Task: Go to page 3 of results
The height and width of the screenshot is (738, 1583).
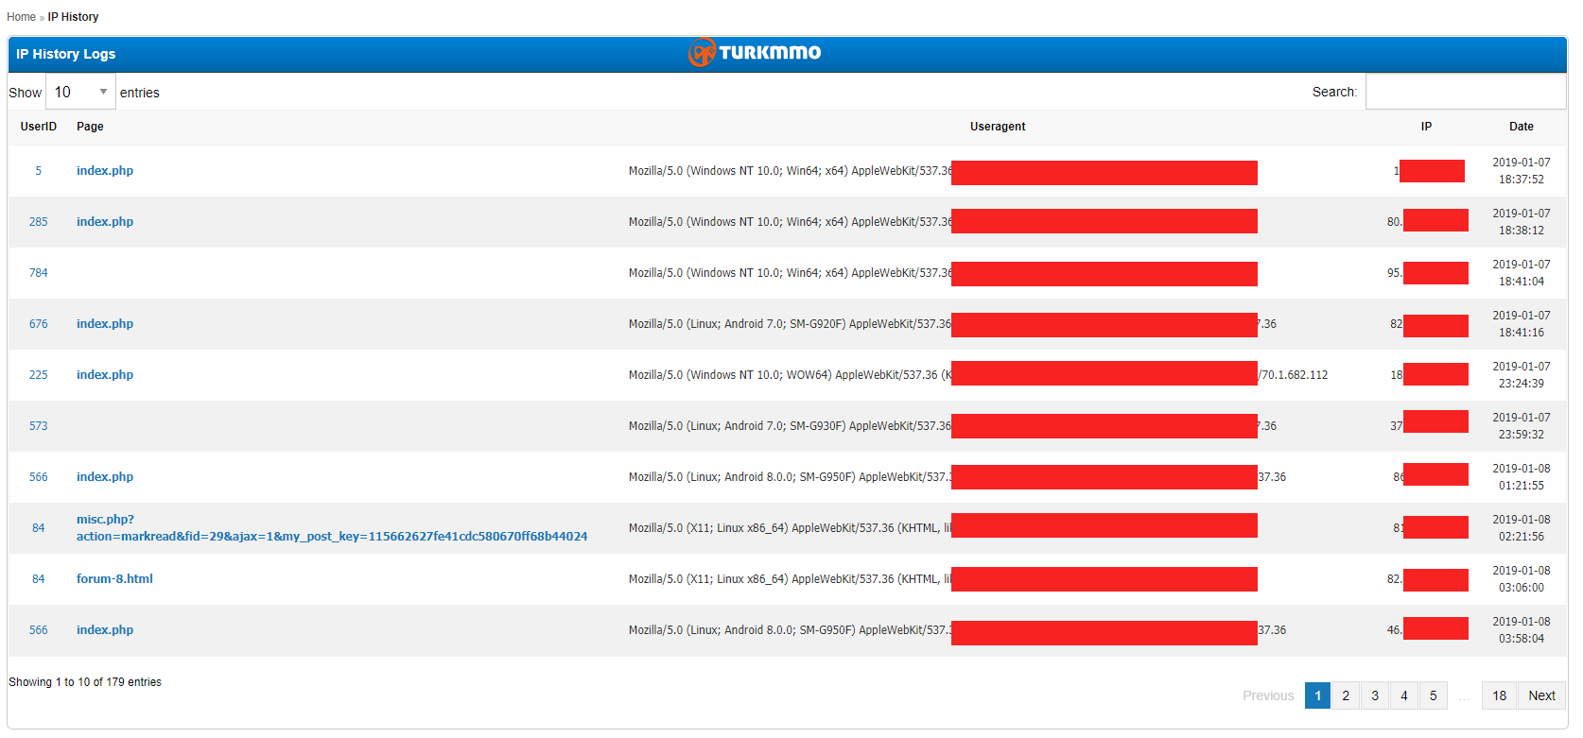Action: point(1375,695)
